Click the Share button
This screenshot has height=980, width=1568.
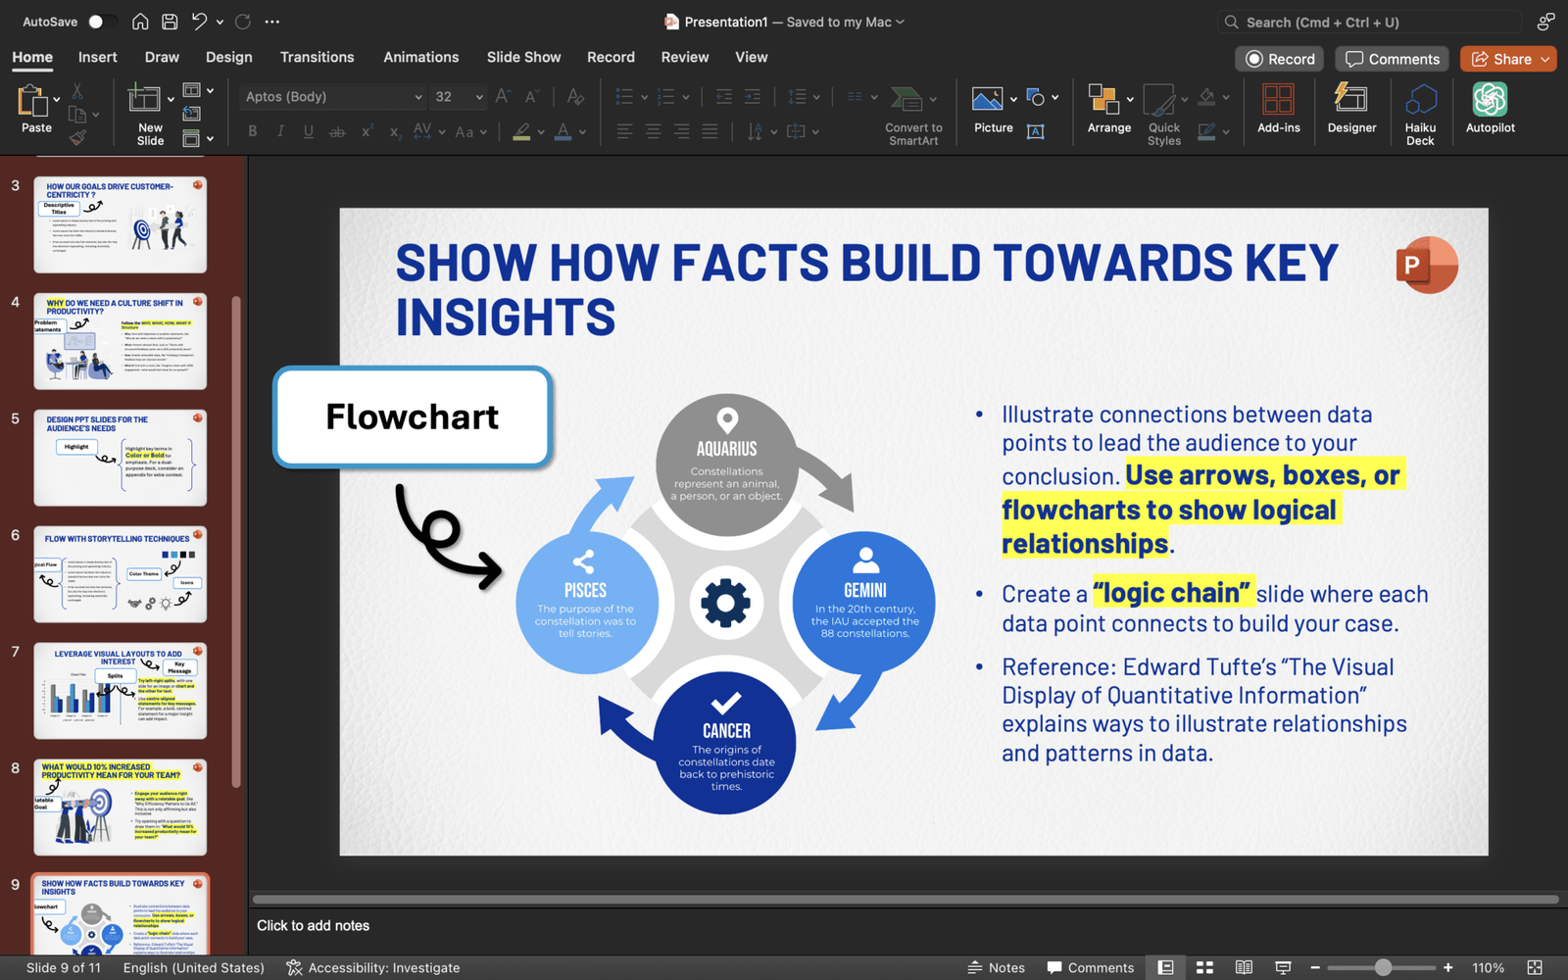1508,58
